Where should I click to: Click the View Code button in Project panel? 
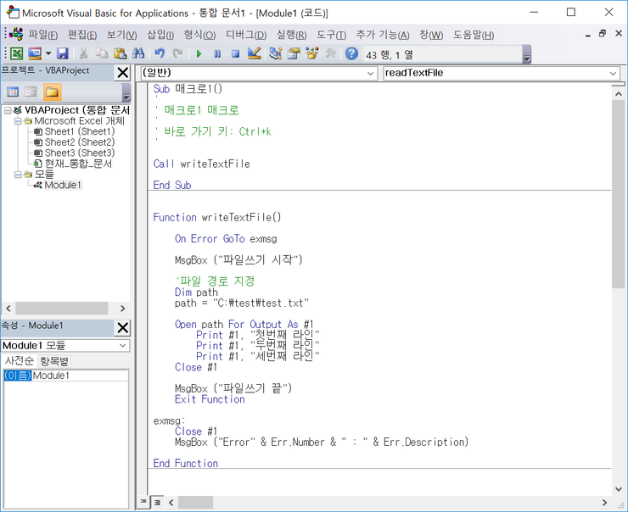[13, 92]
